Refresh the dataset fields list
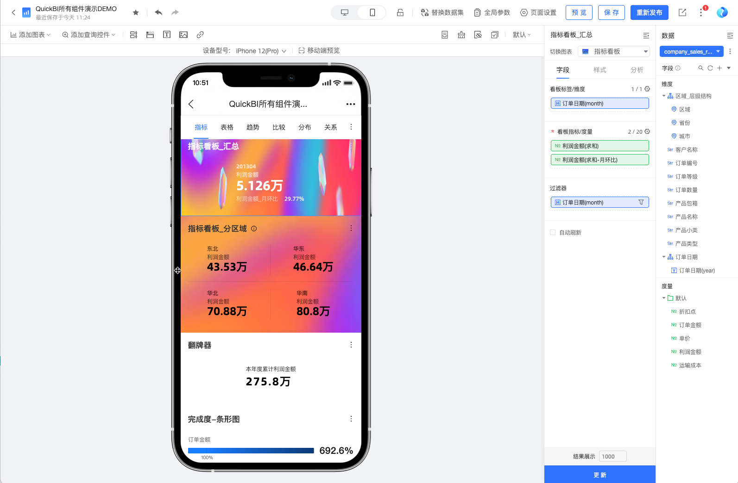The height and width of the screenshot is (483, 738). [x=710, y=68]
